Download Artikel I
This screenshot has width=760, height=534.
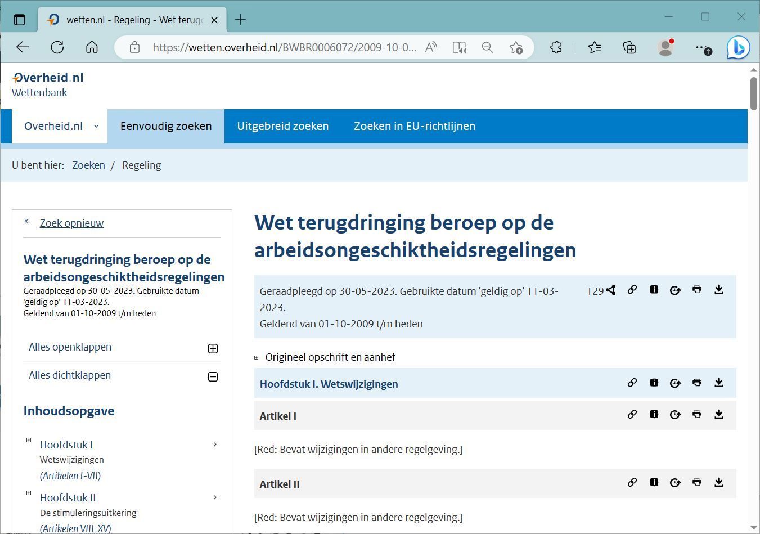[x=719, y=414]
